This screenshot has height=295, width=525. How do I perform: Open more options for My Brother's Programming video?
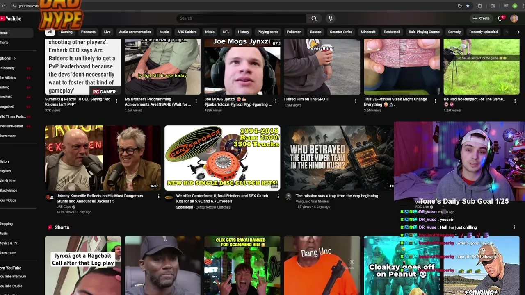[196, 101]
